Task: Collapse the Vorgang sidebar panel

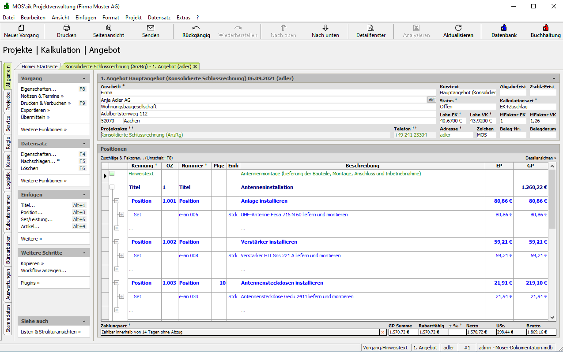Action: pos(84,78)
